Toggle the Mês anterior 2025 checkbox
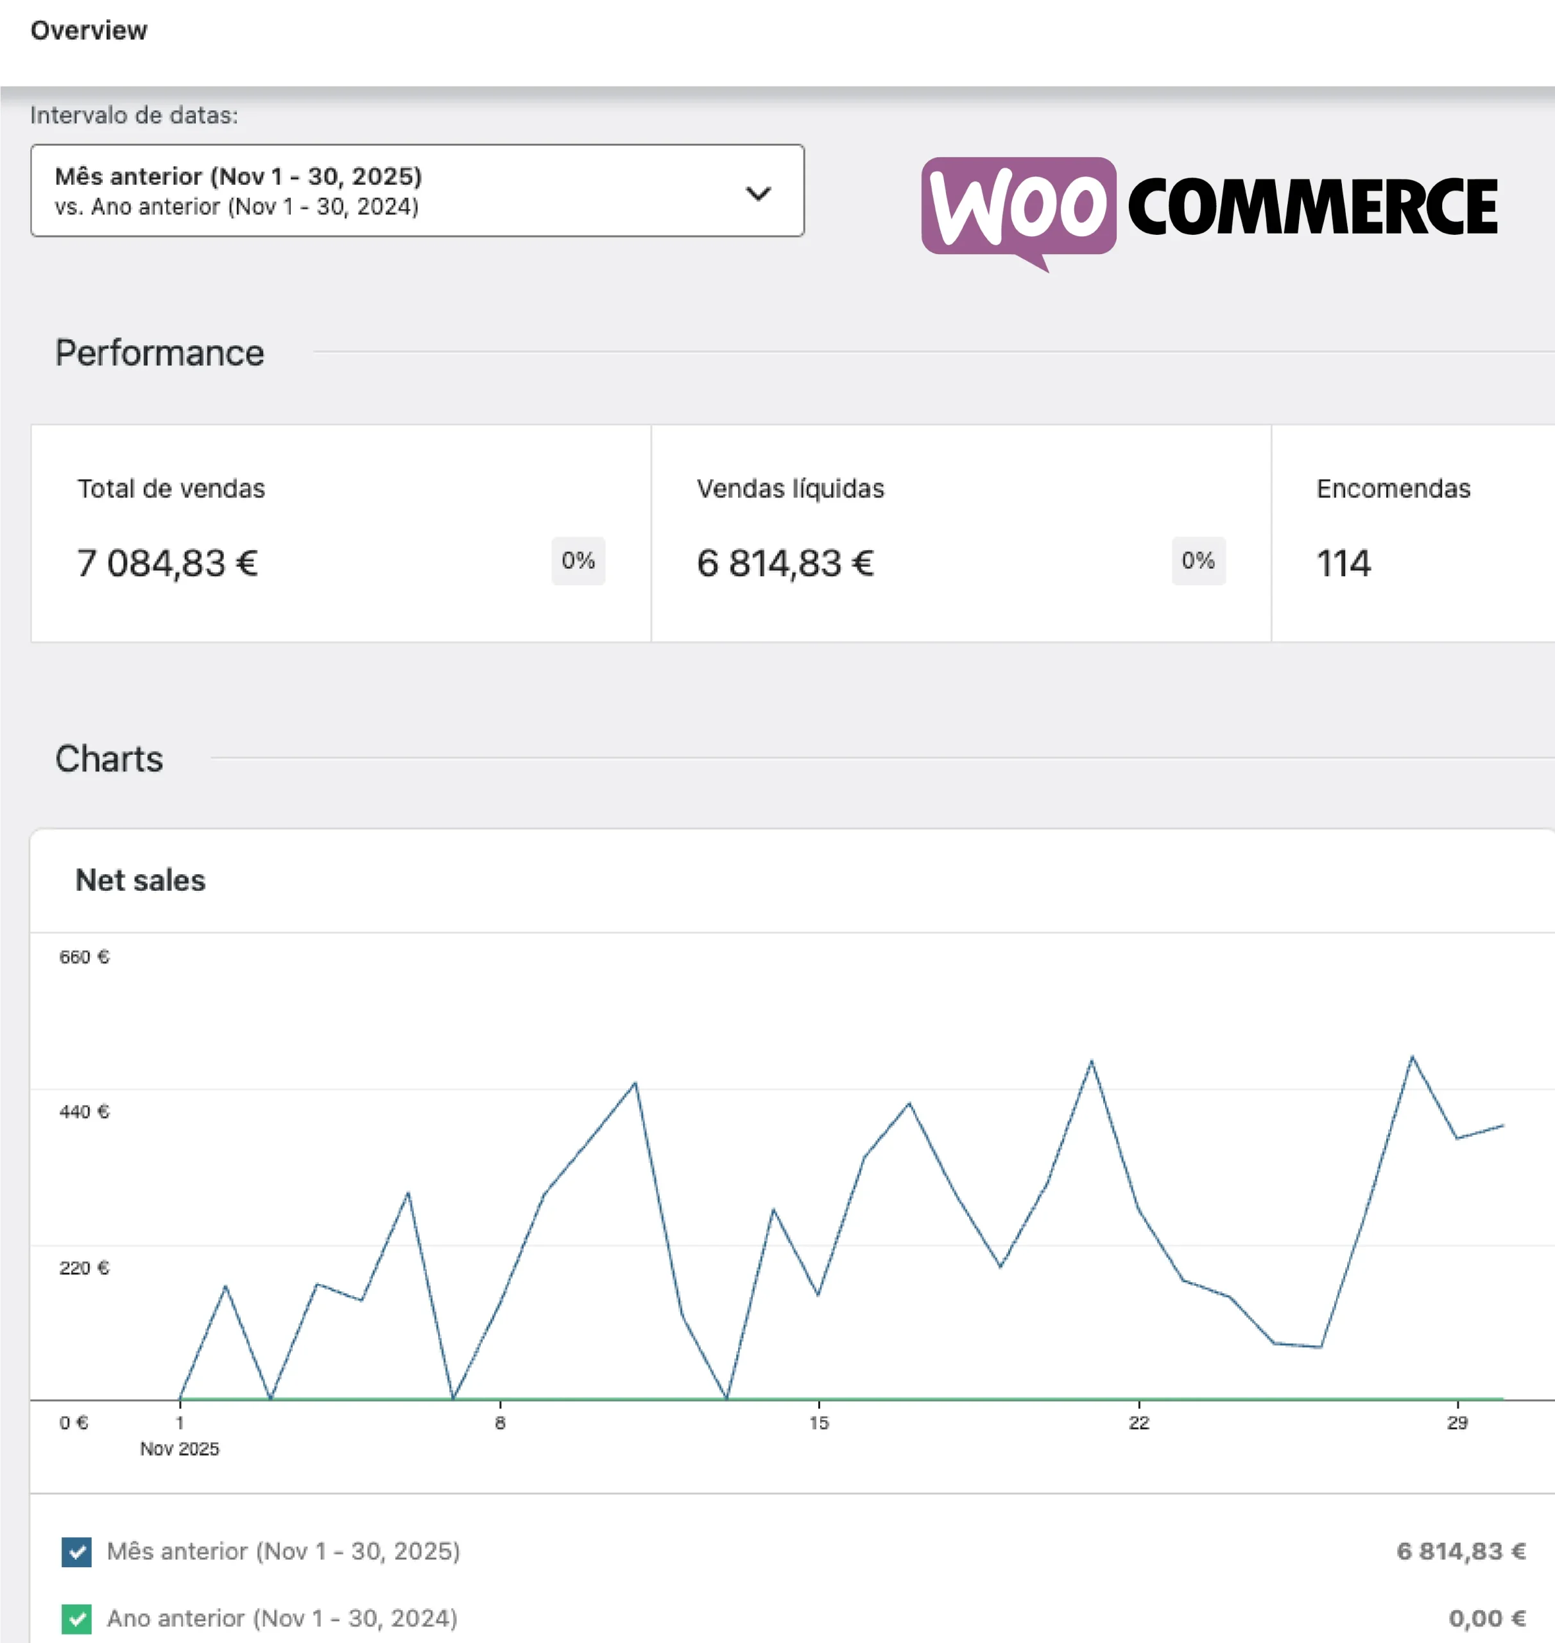 point(76,1552)
